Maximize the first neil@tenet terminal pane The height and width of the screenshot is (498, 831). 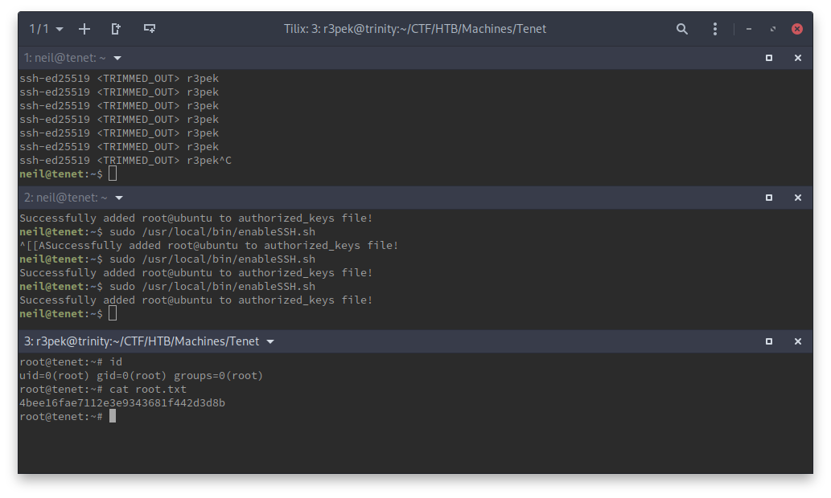[769, 58]
